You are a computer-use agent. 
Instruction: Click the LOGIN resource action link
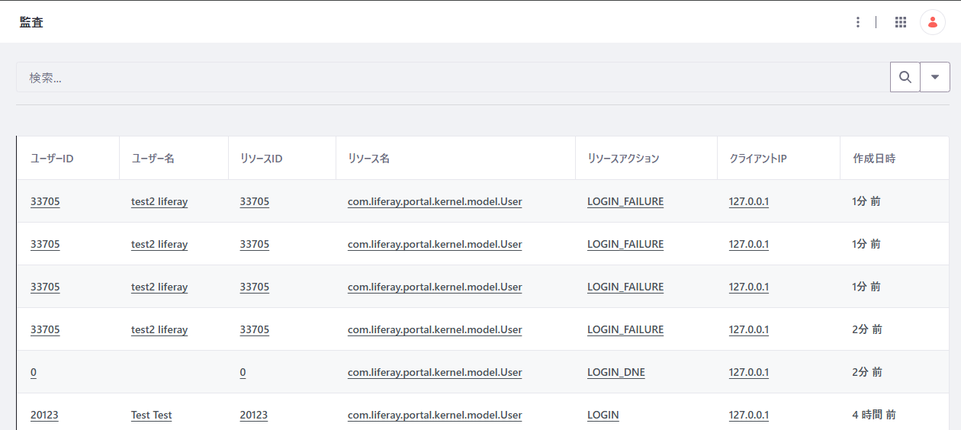click(603, 415)
